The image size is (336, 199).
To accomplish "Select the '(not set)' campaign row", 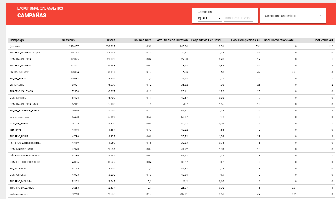I will (x=171, y=46).
